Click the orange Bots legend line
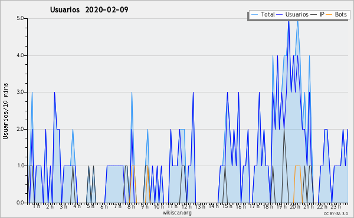Image resolution: width=354 pixels, height=218 pixels. click(329, 15)
